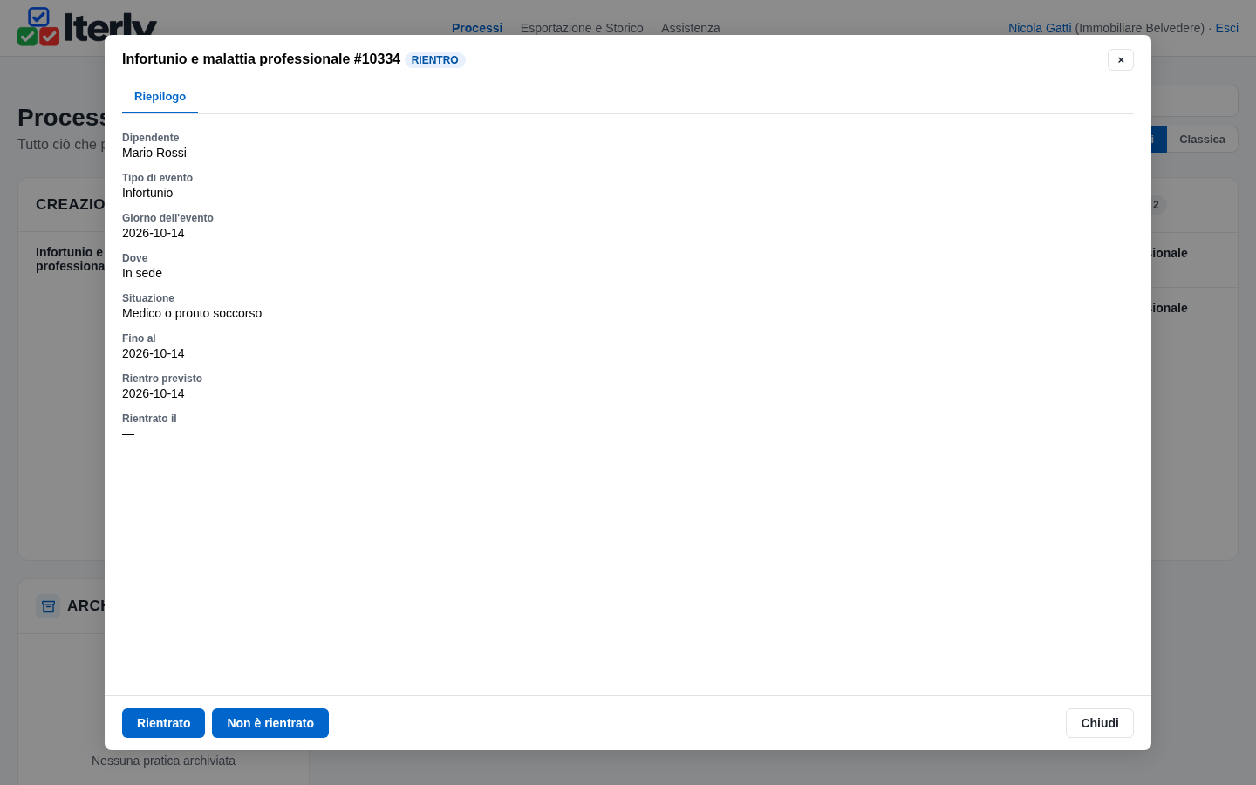Select the Riepilogo tab
The width and height of the screenshot is (1256, 785).
160,97
